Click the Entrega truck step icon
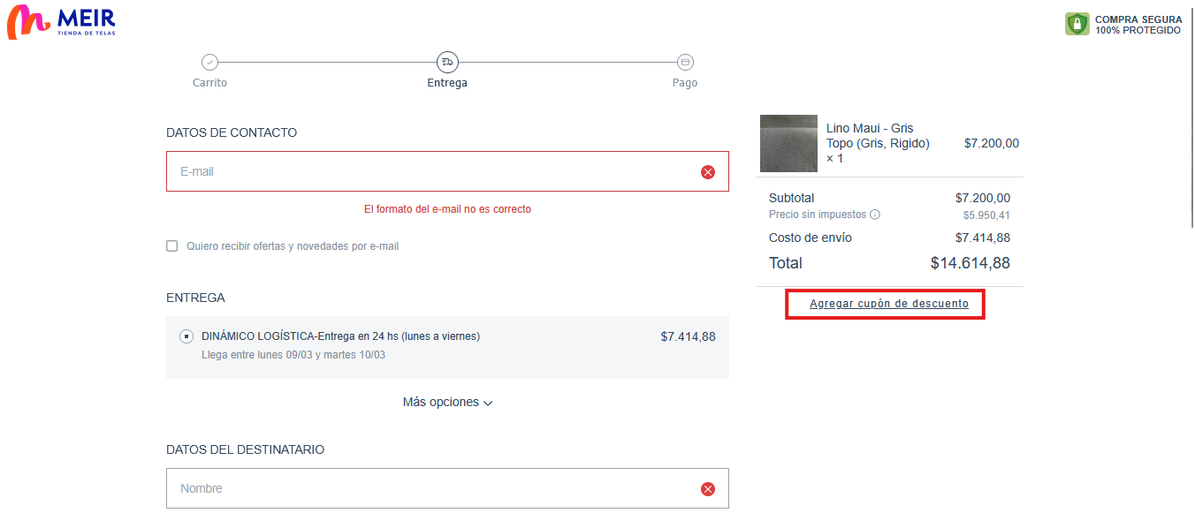1195x513 pixels. pyautogui.click(x=447, y=63)
